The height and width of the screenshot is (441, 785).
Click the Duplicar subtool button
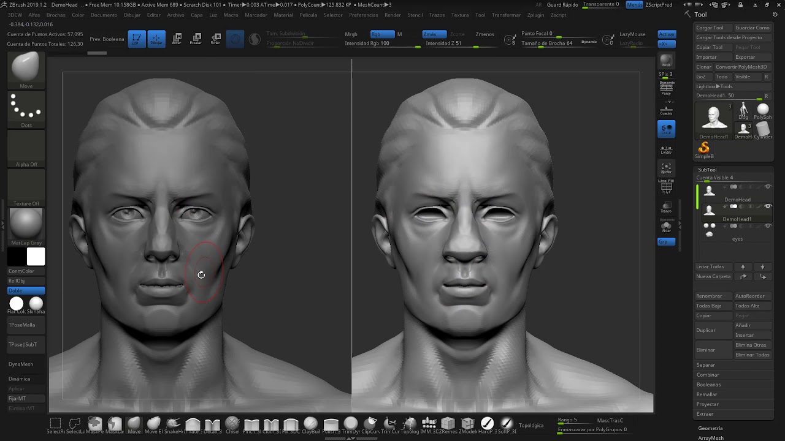[x=713, y=330]
